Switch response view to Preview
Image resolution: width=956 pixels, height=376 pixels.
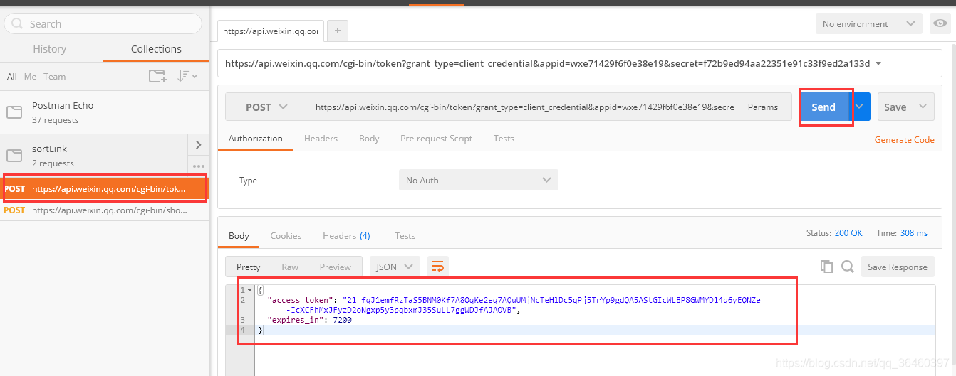[335, 267]
